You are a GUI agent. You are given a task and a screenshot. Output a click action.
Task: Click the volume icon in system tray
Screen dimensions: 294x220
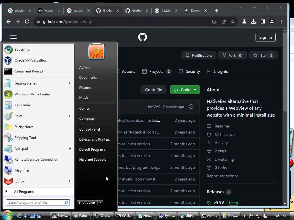pos(265,216)
